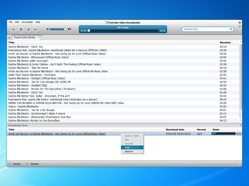
Task: Click the song seek bar handle
Action: [x=89, y=30]
